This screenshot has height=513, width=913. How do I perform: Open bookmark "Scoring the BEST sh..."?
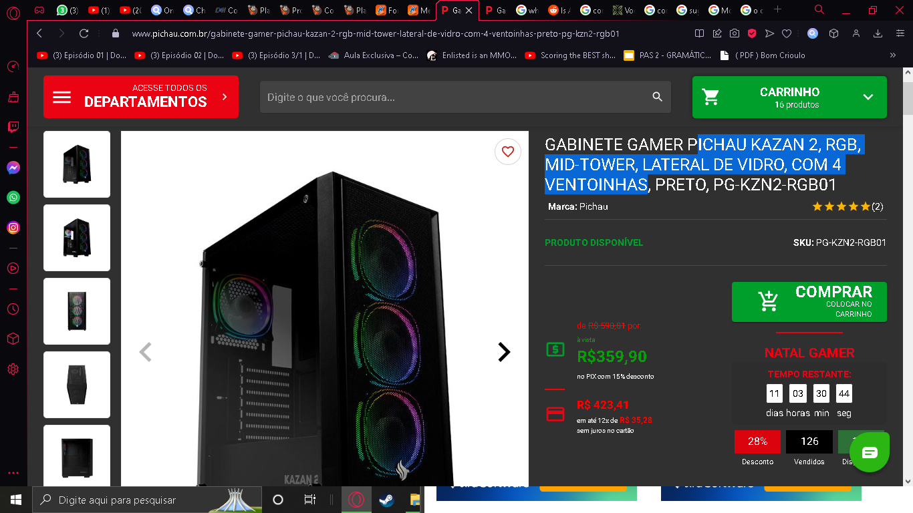(570, 55)
